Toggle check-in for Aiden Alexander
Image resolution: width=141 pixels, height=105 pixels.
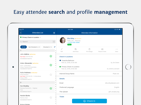(51, 65)
